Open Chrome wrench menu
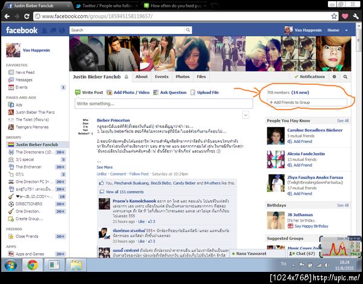 356,16
